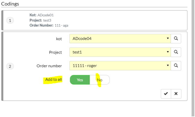This screenshot has width=195, height=117.
Task: Click the vertical scrollbar on the right edge
Action: 193,58
